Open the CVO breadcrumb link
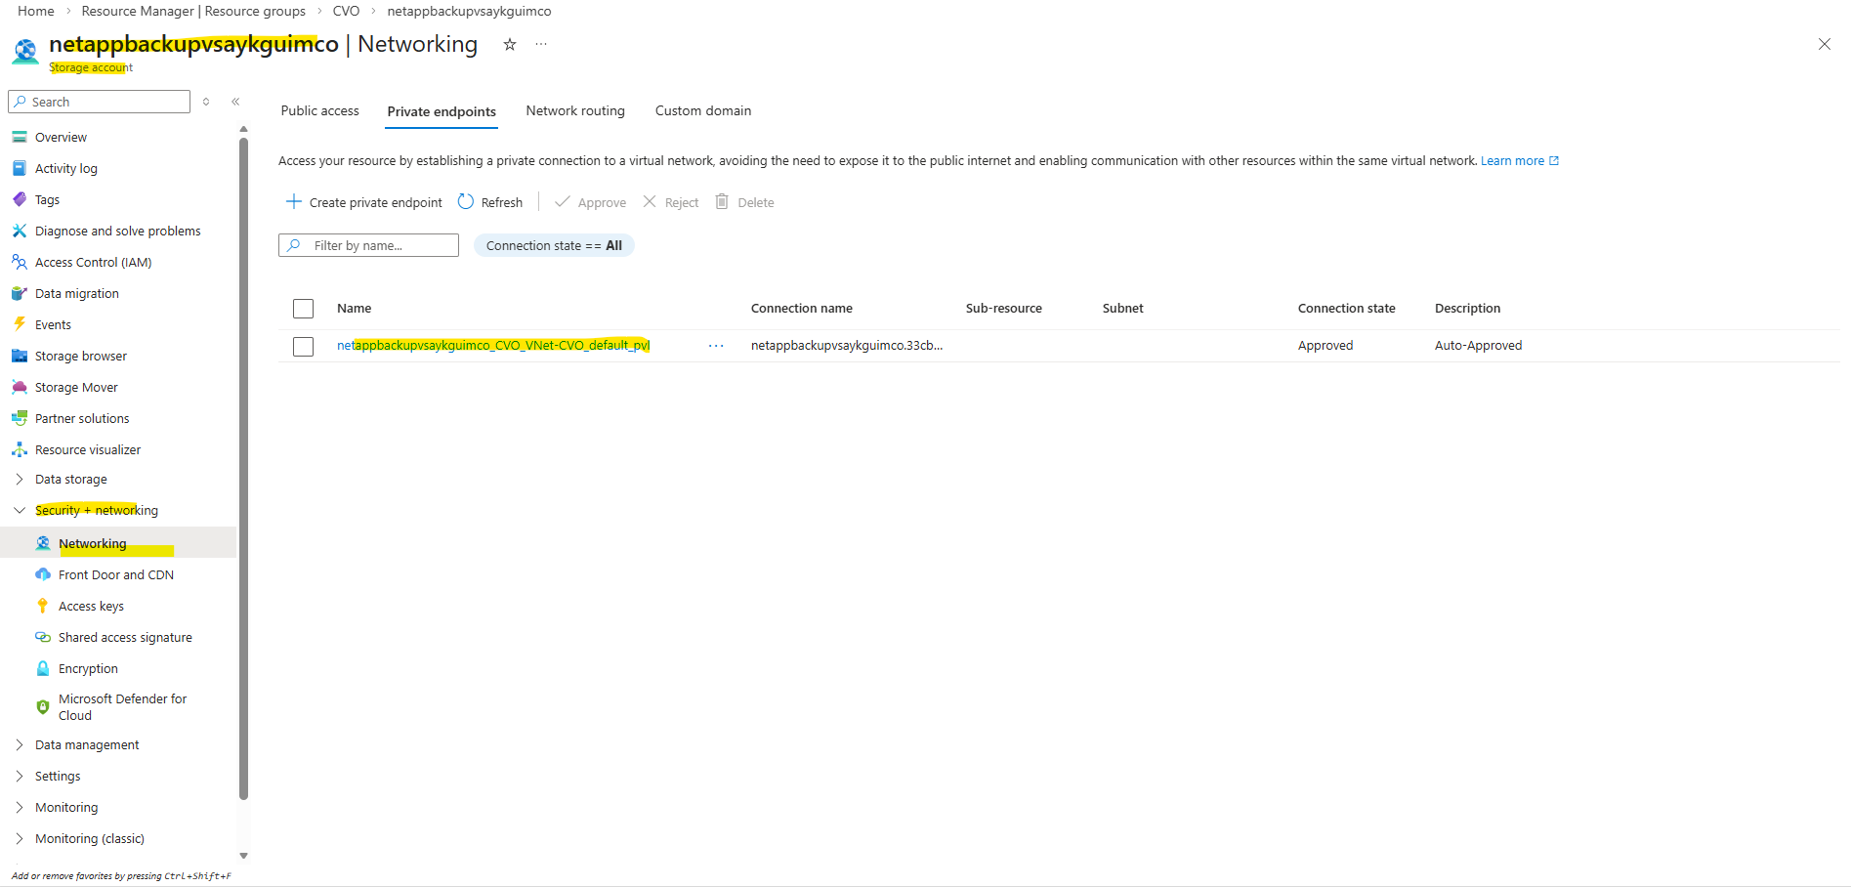1851x887 pixels. [346, 11]
